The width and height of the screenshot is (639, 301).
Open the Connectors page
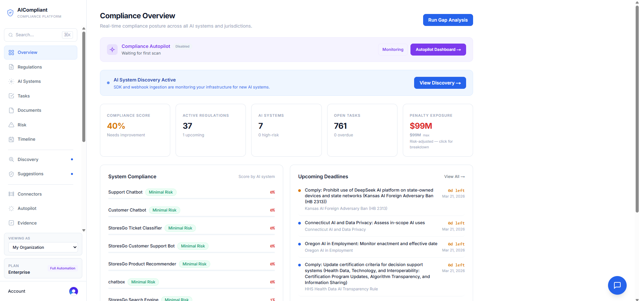pyautogui.click(x=41, y=194)
